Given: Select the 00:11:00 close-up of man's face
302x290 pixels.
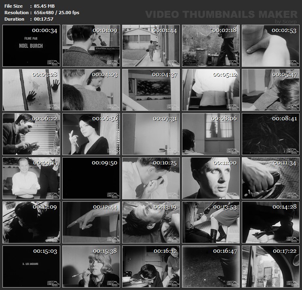Looking at the screenshot, I should [x=211, y=178].
